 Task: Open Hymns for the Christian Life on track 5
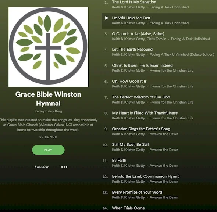pos(171,71)
